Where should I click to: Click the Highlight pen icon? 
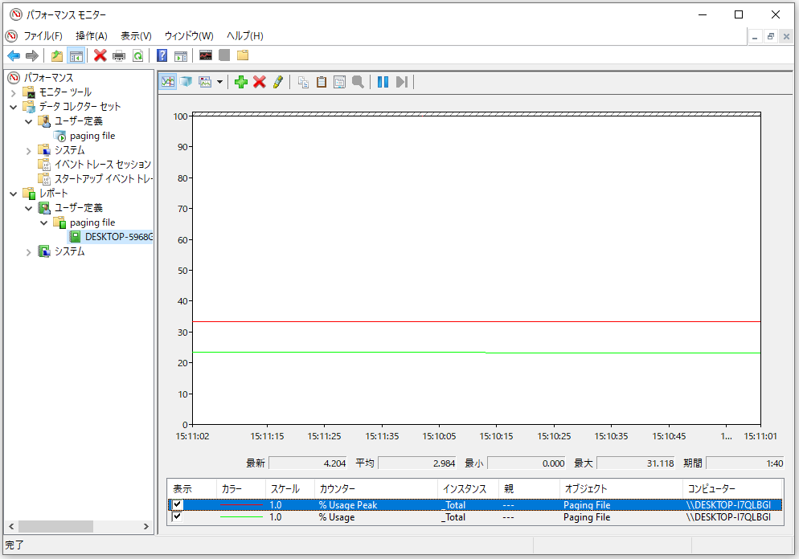[278, 81]
